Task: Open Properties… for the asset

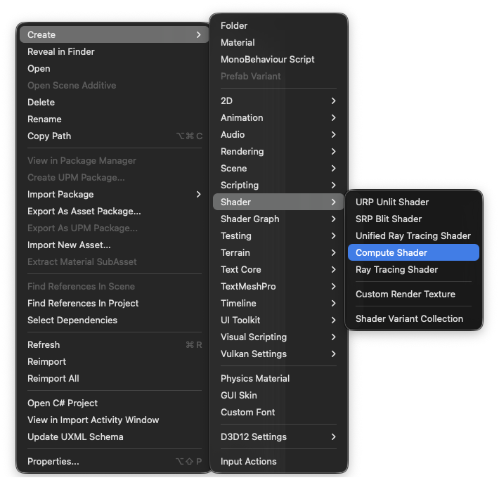Action: tap(114, 461)
